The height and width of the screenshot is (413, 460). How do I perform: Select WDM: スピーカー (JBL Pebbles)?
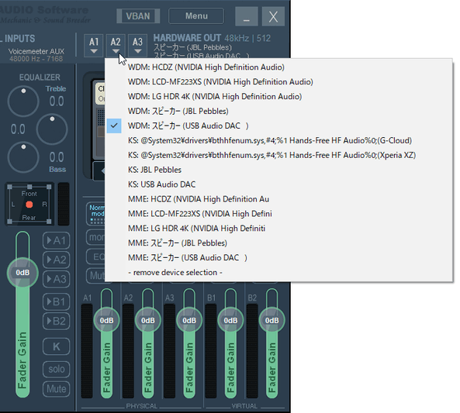click(x=278, y=111)
